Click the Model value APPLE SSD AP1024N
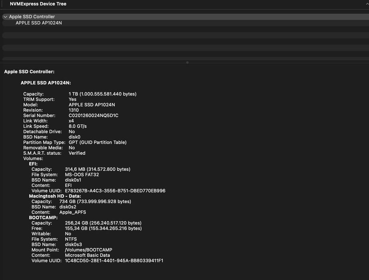369x280 pixels. [x=92, y=105]
